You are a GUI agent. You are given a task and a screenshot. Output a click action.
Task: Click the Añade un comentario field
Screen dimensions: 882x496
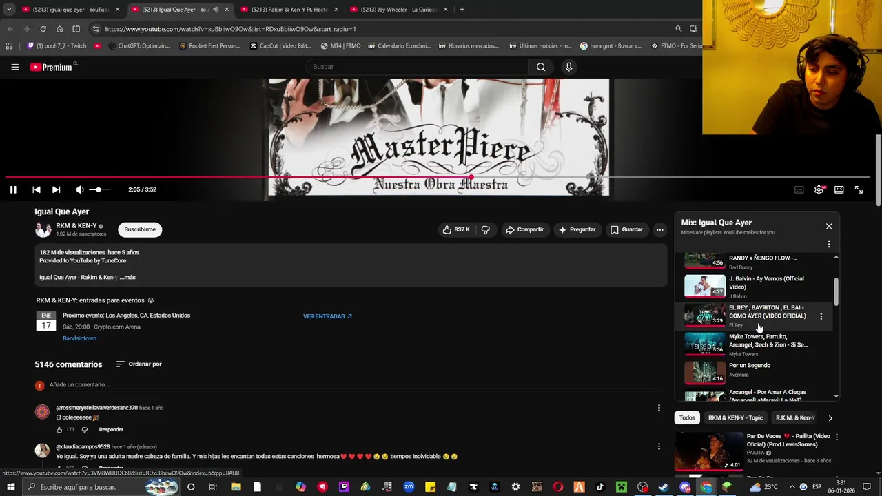coord(355,384)
